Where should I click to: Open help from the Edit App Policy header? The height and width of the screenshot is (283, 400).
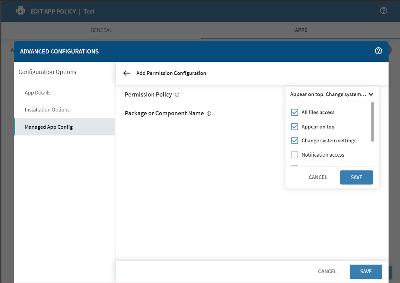pyautogui.click(x=383, y=11)
